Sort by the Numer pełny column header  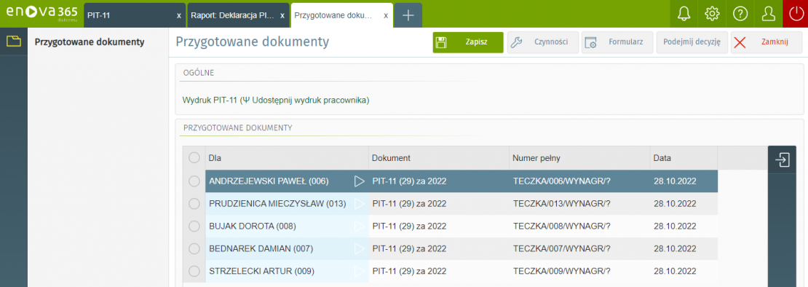tap(579, 158)
